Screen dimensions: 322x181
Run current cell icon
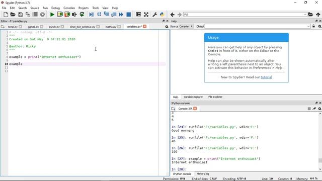pos(60,15)
